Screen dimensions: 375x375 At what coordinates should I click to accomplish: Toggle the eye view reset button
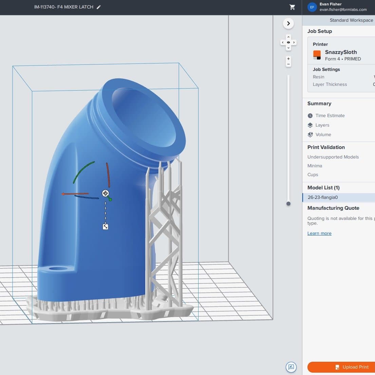click(x=288, y=42)
